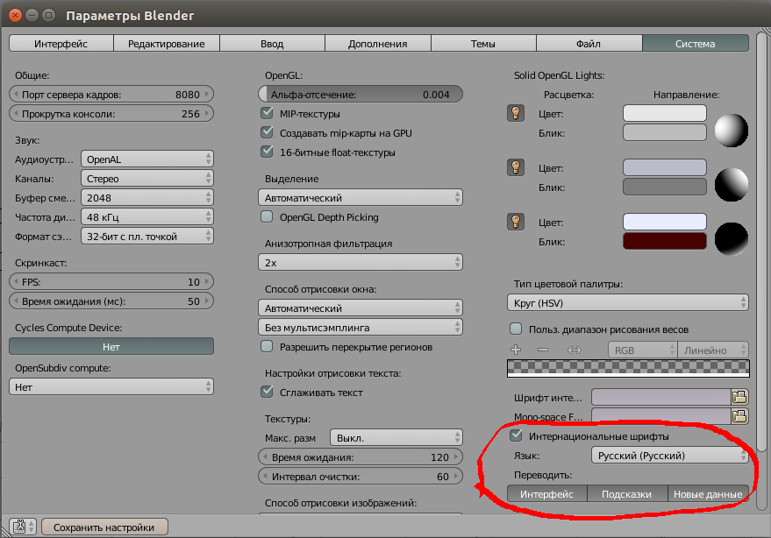Open Линейно interpolation dropdown

pyautogui.click(x=713, y=350)
